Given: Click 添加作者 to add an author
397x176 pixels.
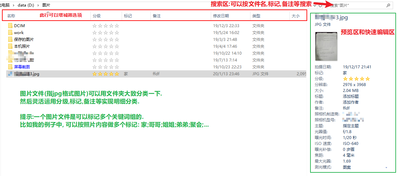Looking at the screenshot, I should point(350,102).
